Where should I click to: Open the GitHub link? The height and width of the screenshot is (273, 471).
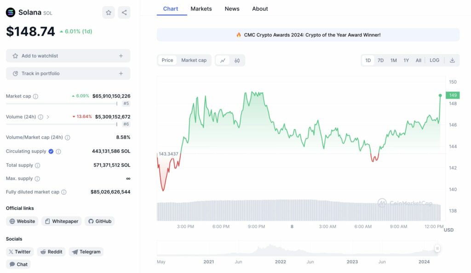point(100,221)
